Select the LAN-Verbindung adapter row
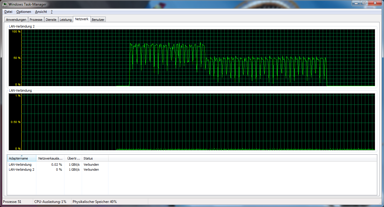The image size is (384, 207). (20, 165)
